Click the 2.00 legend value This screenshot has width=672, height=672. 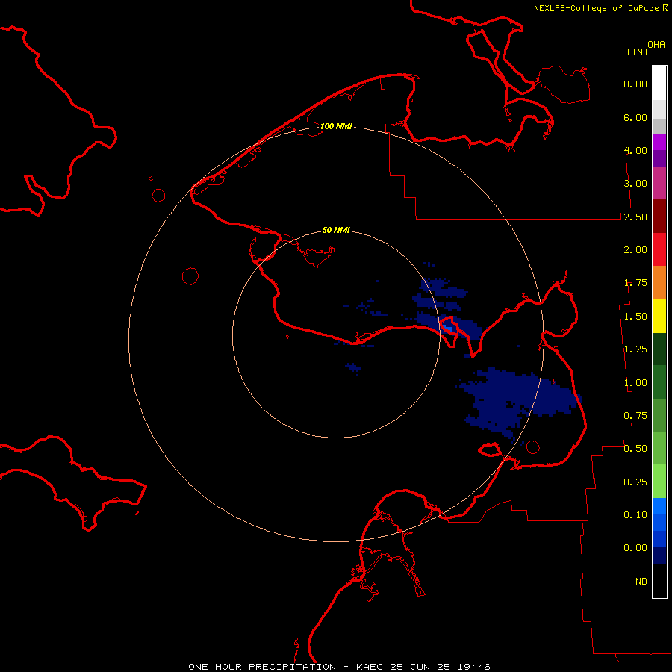[x=635, y=250]
